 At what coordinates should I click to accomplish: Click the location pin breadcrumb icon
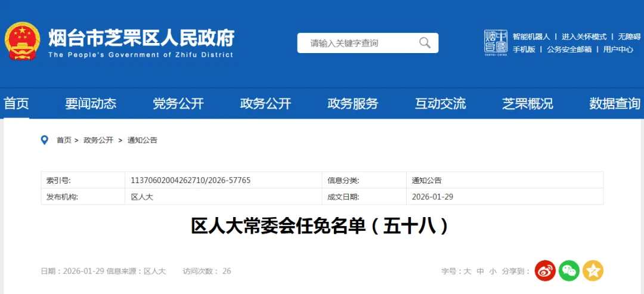pos(45,140)
